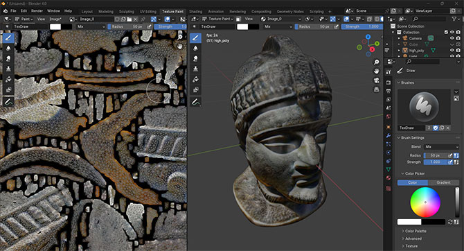Select the Draw tool in 3D viewport toolbar
Viewport: 464px width, 251px height.
(x=195, y=38)
